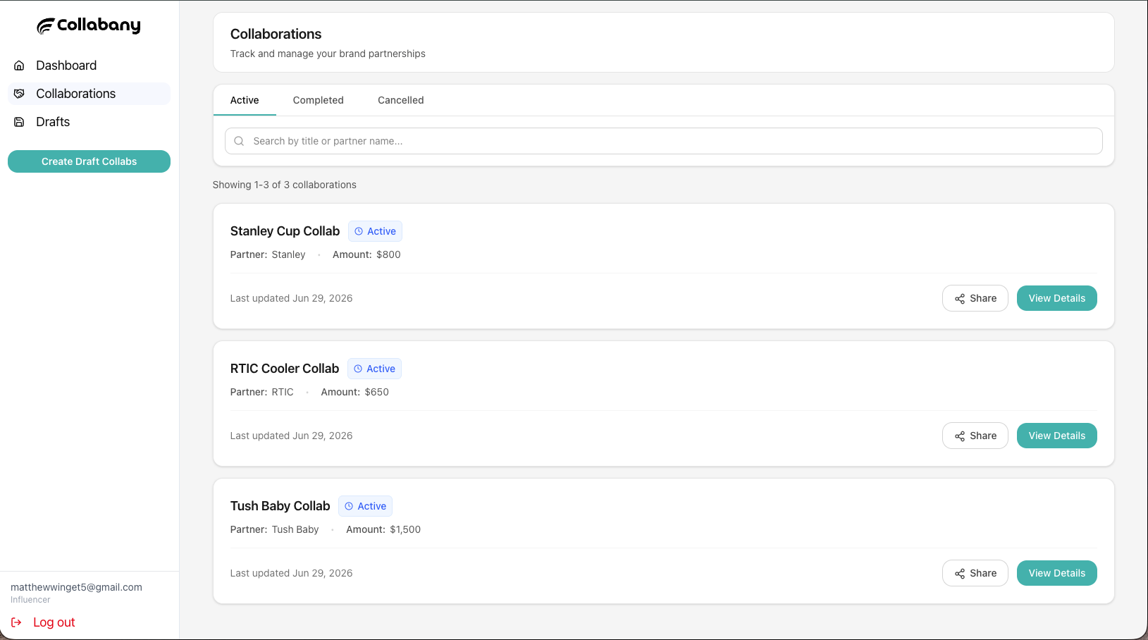Click clock icon in Stanley Cup Active badge
The image size is (1148, 640).
[359, 231]
